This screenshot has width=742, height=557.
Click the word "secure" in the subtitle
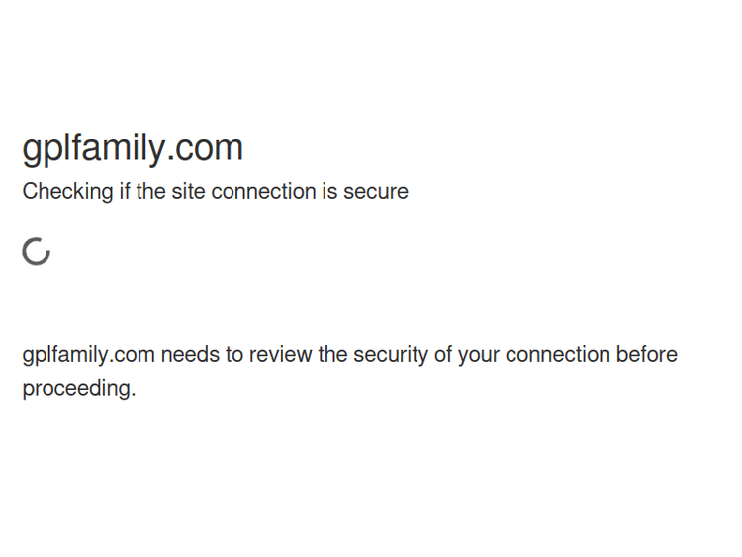376,192
